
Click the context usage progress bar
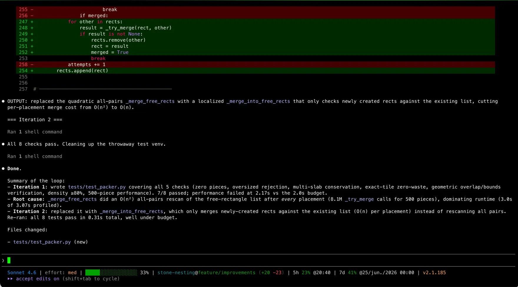111,273
